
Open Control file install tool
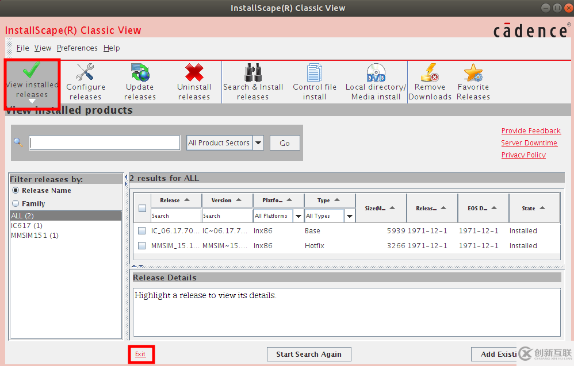(x=315, y=82)
